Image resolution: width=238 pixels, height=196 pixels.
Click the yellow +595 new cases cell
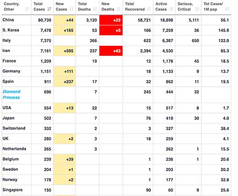pos(65,51)
